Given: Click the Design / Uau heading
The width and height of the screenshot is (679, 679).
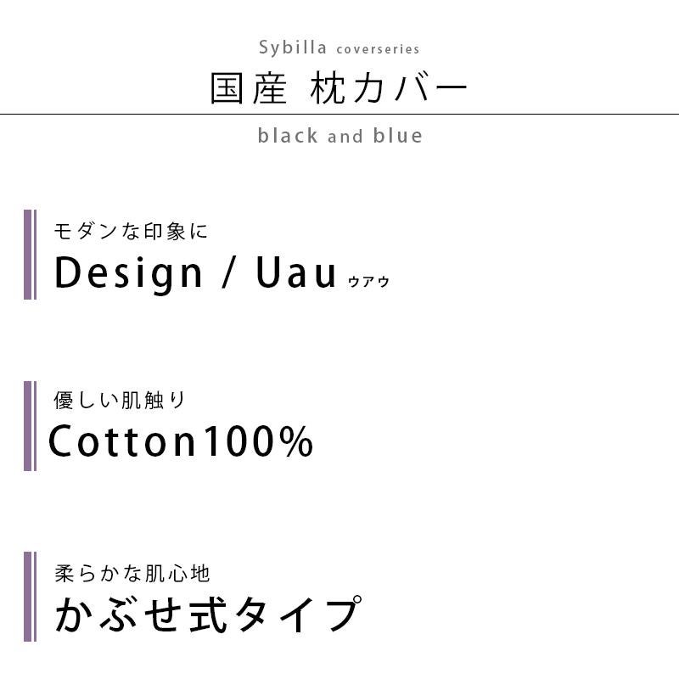Looking at the screenshot, I should click(195, 273).
